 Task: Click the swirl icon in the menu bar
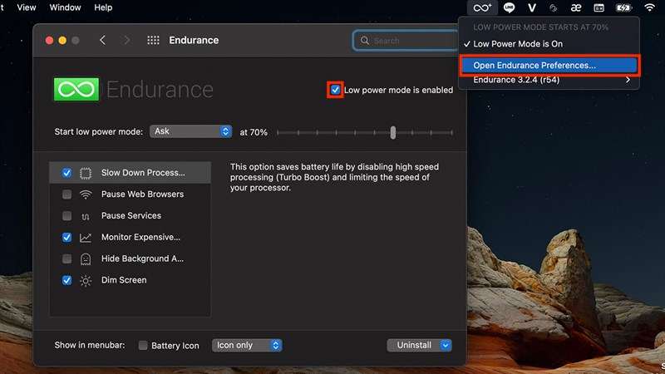(x=553, y=7)
